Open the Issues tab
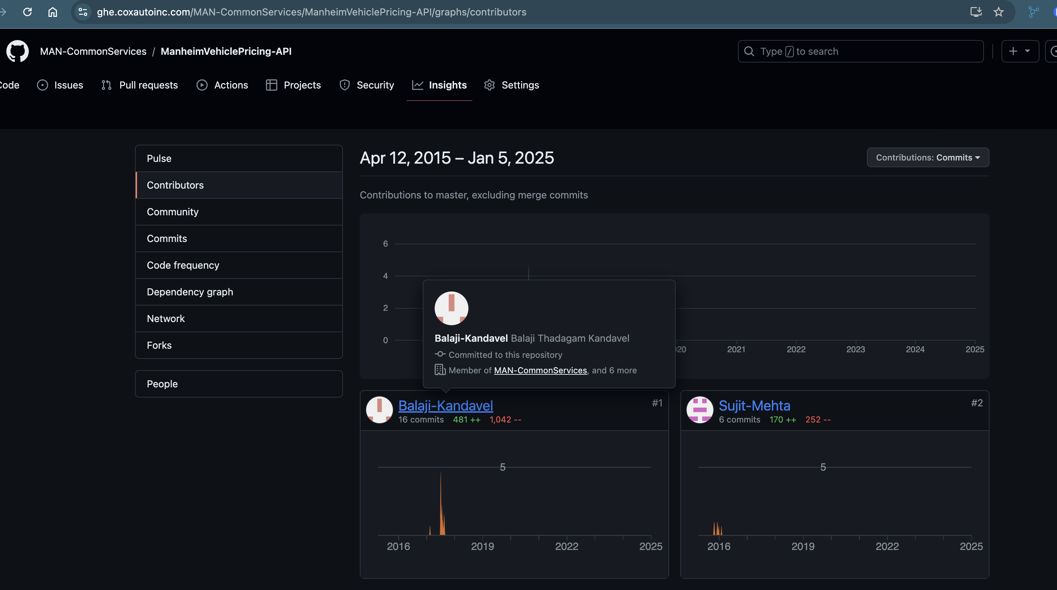Viewport: 1057px width, 590px height. point(60,85)
